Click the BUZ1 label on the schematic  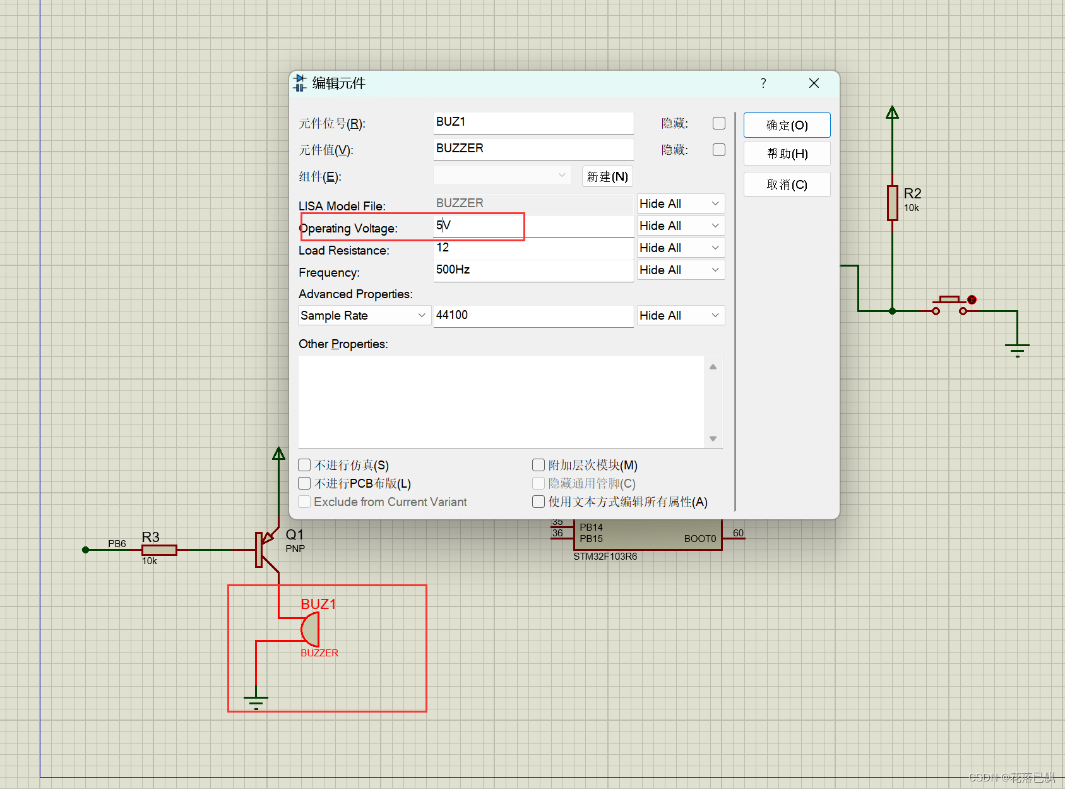(x=318, y=604)
